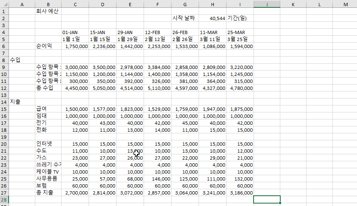
Task: Select total income 4,780,000
Action: (240, 88)
